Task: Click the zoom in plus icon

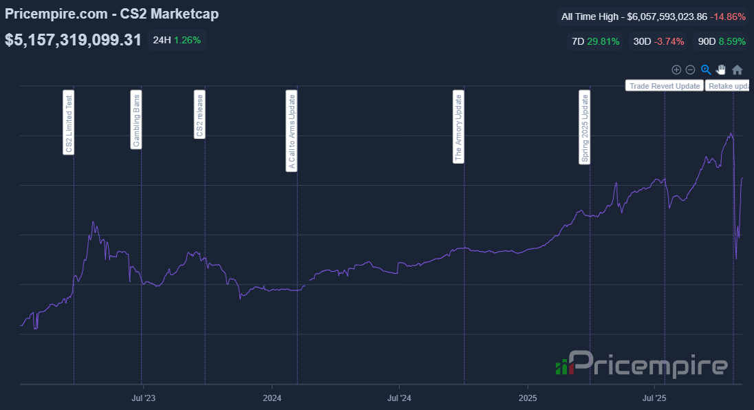Action: tap(676, 69)
